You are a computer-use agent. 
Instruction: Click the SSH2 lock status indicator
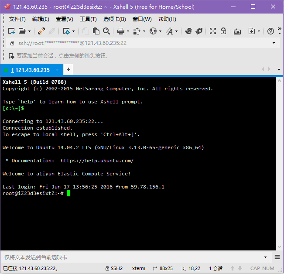tap(114, 268)
